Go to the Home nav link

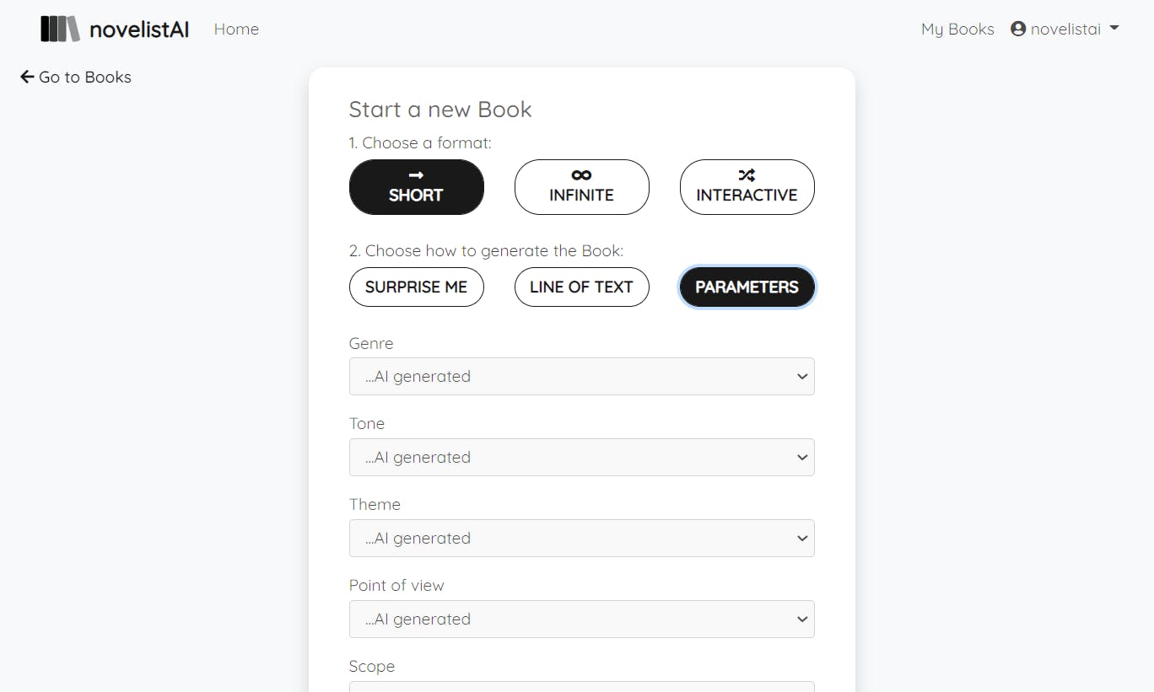pyautogui.click(x=236, y=29)
